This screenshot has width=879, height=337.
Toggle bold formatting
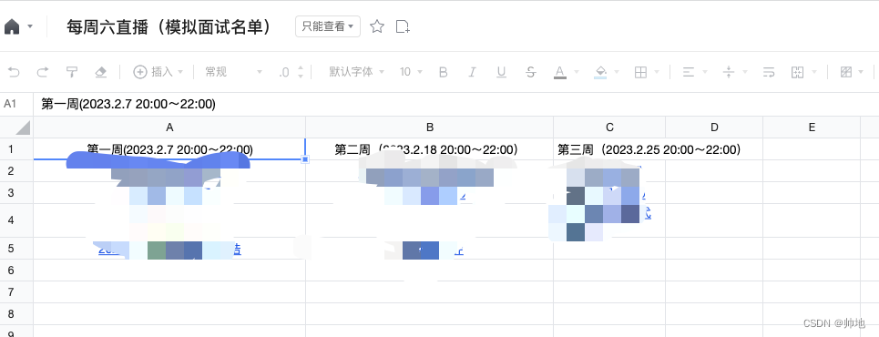(x=443, y=72)
